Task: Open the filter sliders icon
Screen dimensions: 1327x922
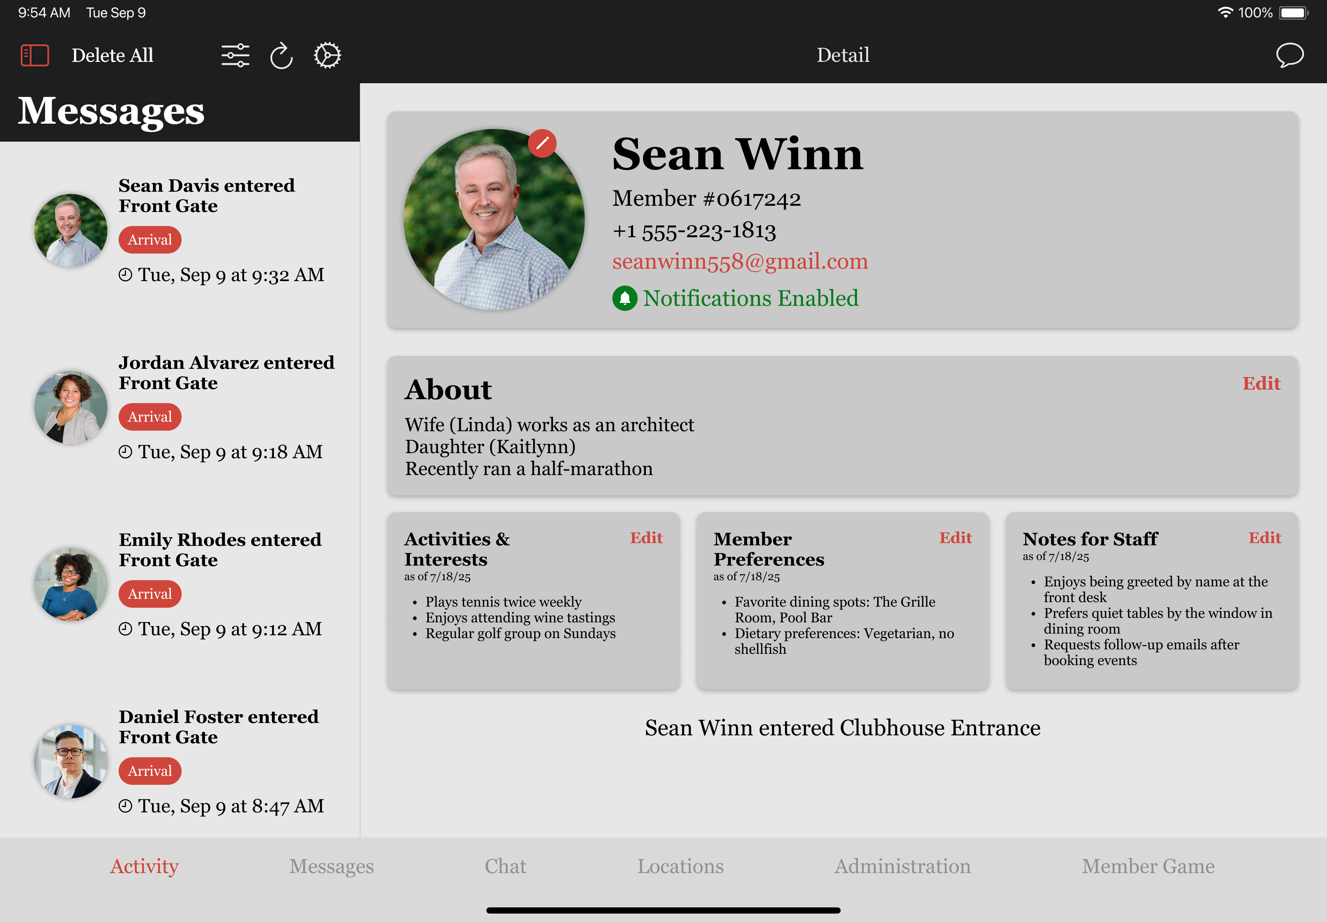Action: click(235, 55)
